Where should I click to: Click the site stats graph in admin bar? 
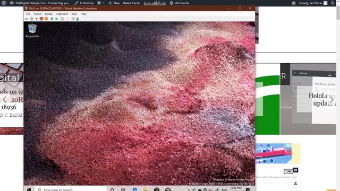(x=155, y=3)
